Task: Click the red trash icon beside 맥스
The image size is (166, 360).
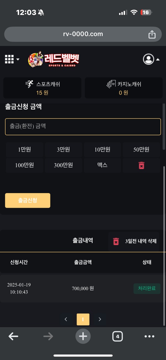Action: [x=141, y=165]
